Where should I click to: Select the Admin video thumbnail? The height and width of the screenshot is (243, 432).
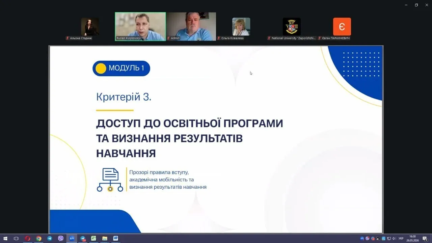pos(191,27)
